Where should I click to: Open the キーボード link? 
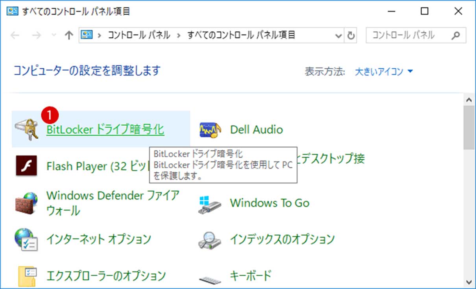pyautogui.click(x=251, y=276)
